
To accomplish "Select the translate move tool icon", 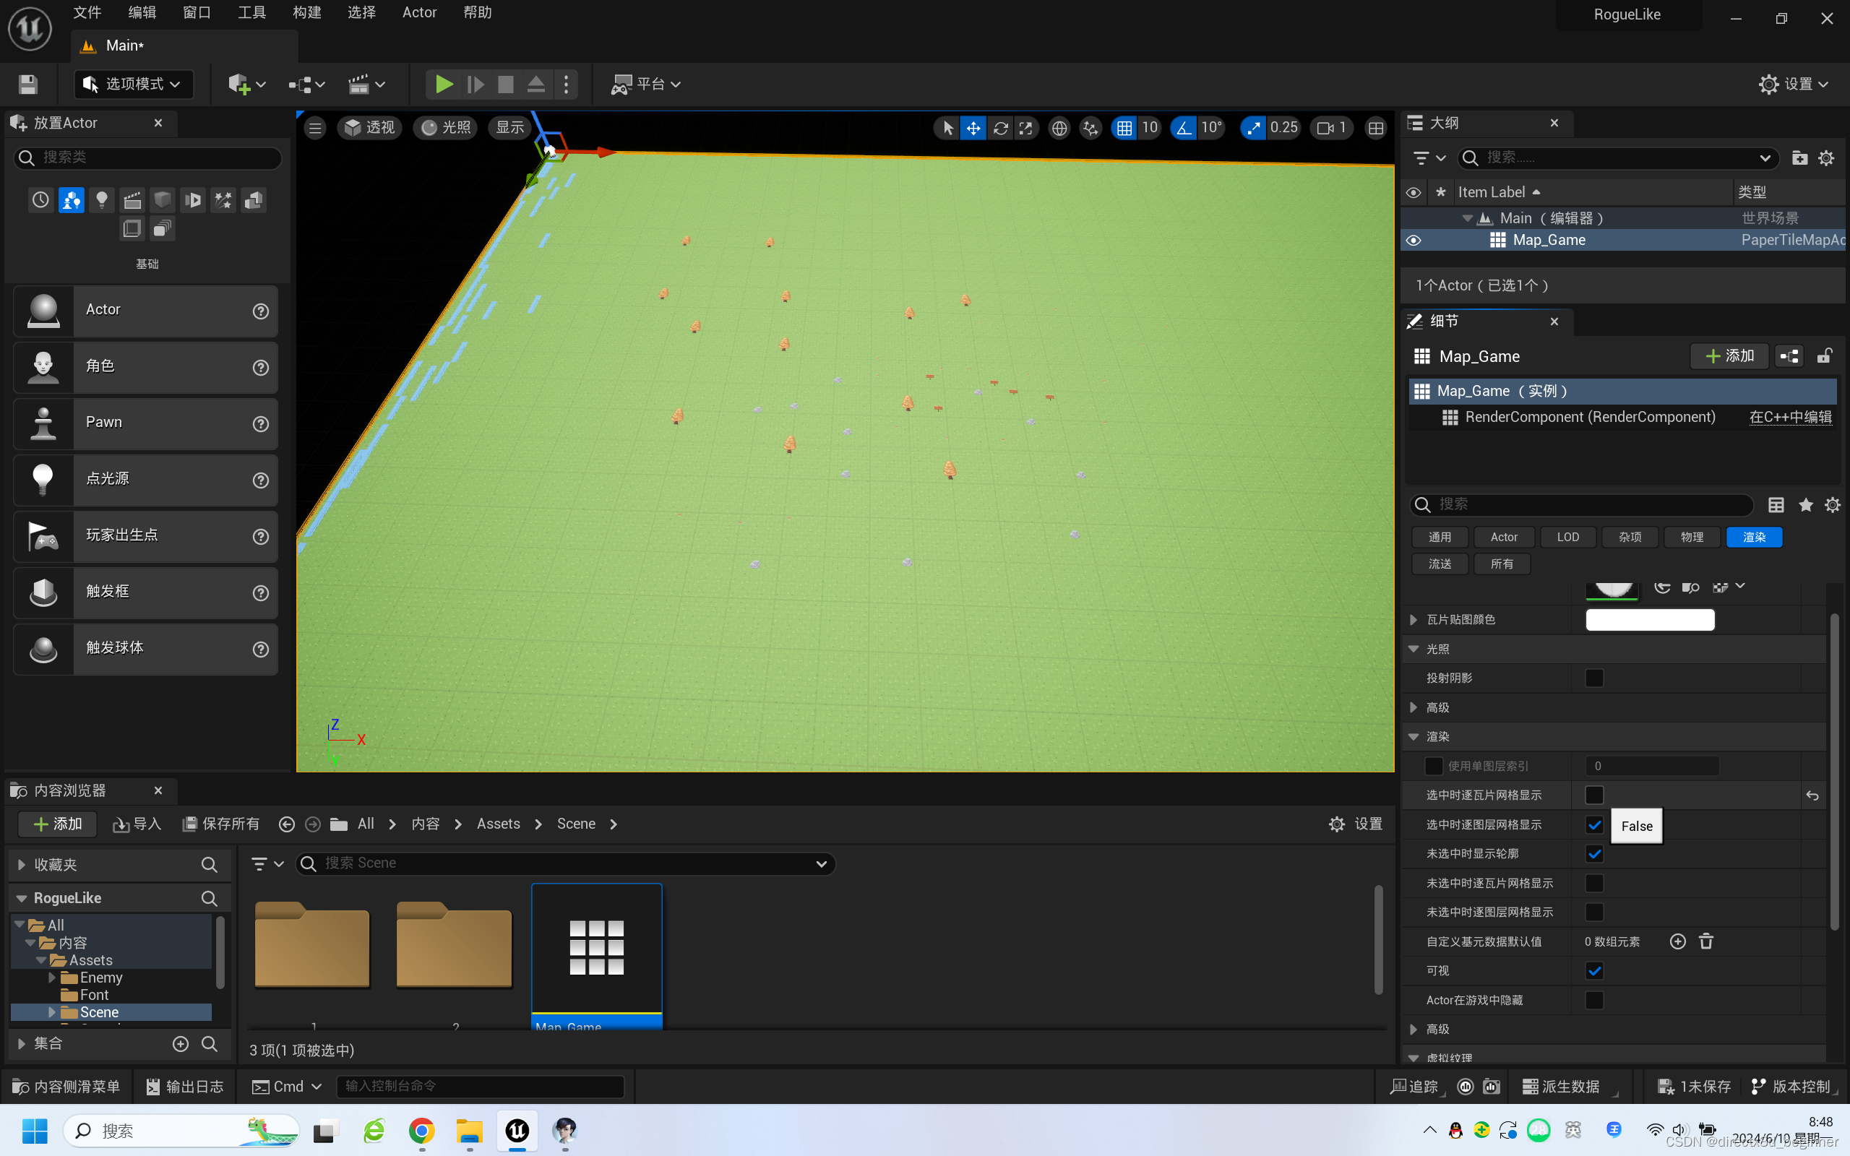I will tap(973, 128).
